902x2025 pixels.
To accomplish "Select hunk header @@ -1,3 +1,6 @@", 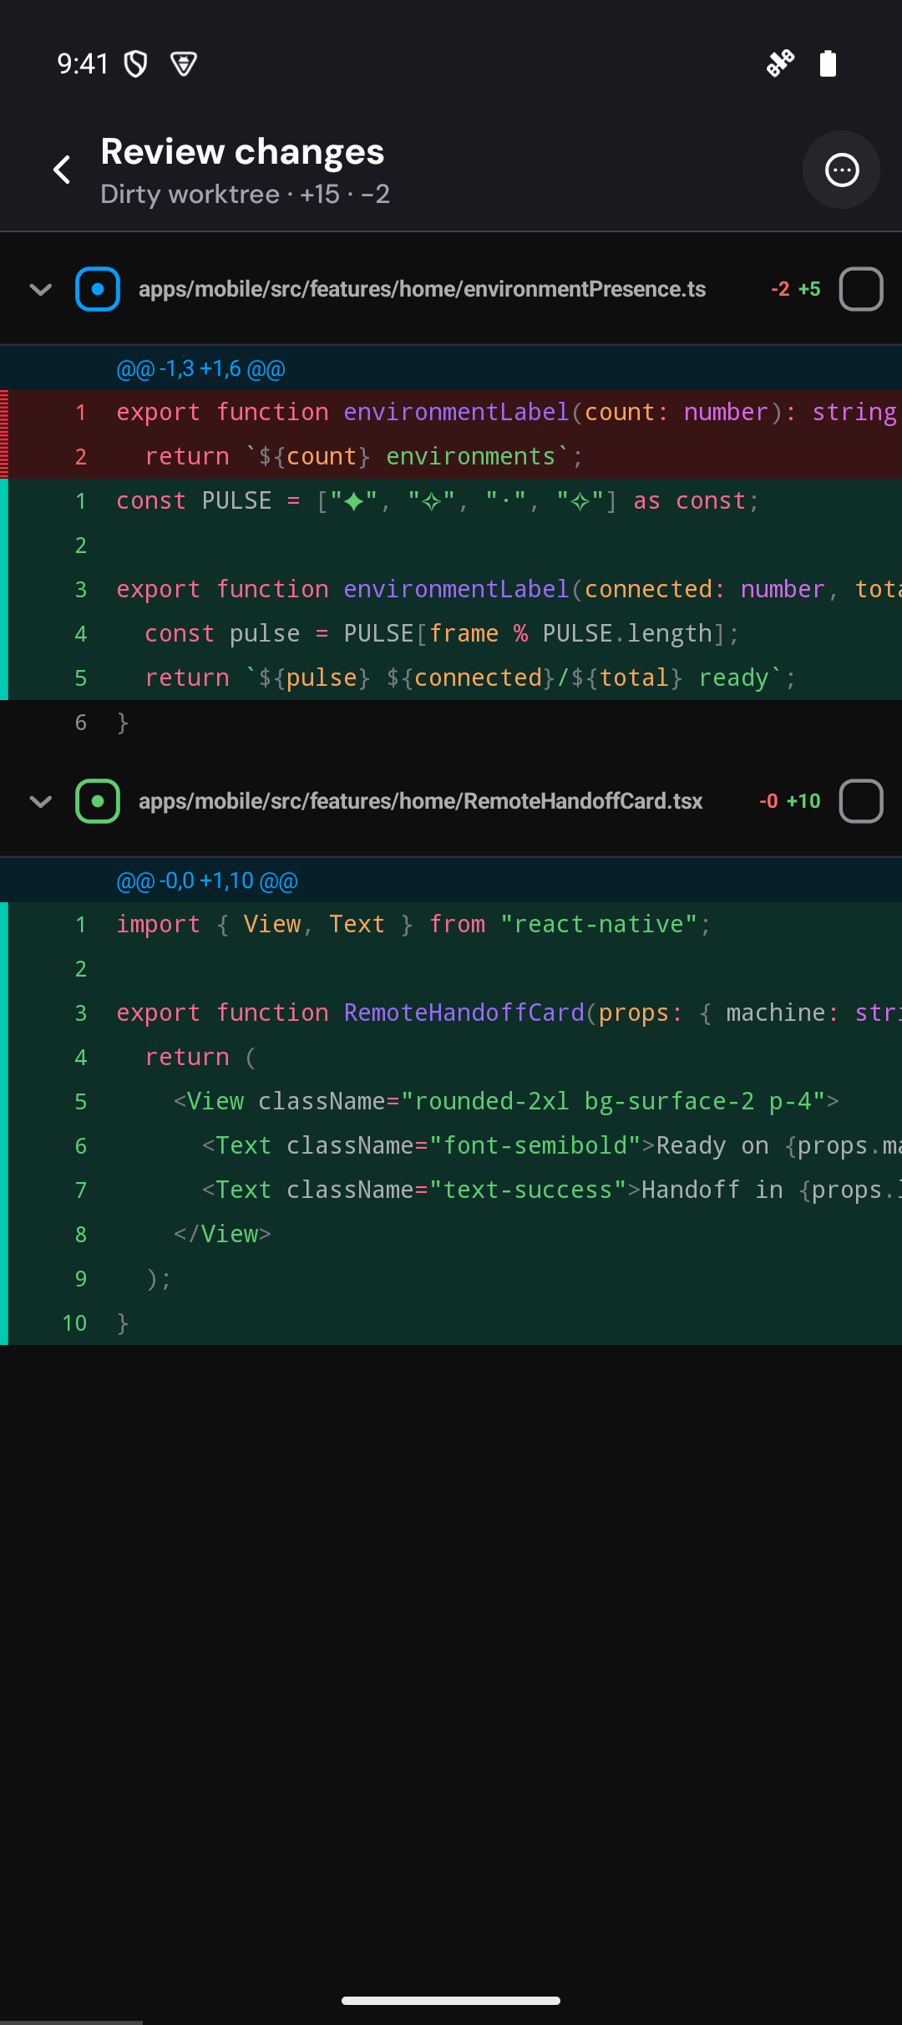I will (200, 368).
